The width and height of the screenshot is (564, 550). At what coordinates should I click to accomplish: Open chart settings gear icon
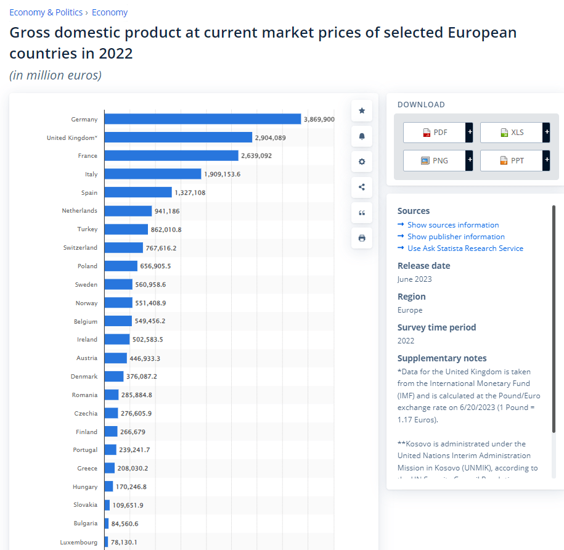[362, 162]
